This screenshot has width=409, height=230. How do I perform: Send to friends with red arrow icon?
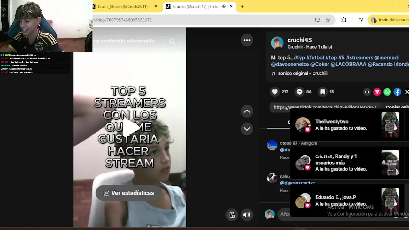pyautogui.click(x=377, y=92)
